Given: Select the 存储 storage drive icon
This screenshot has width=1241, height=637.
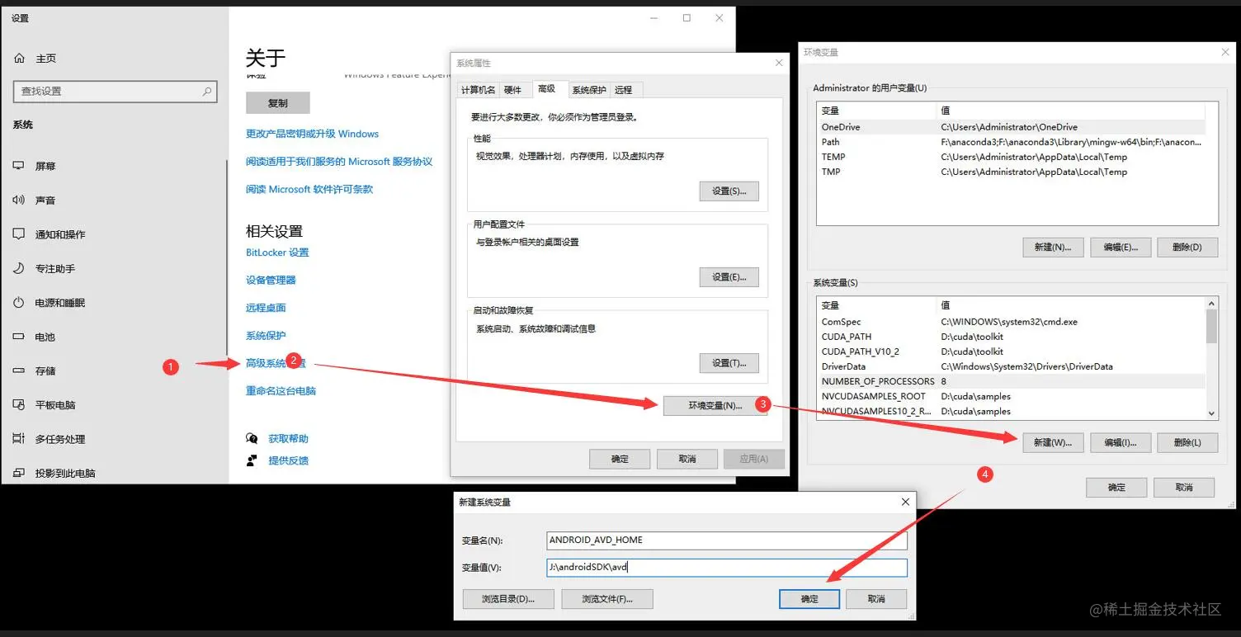Looking at the screenshot, I should point(20,370).
